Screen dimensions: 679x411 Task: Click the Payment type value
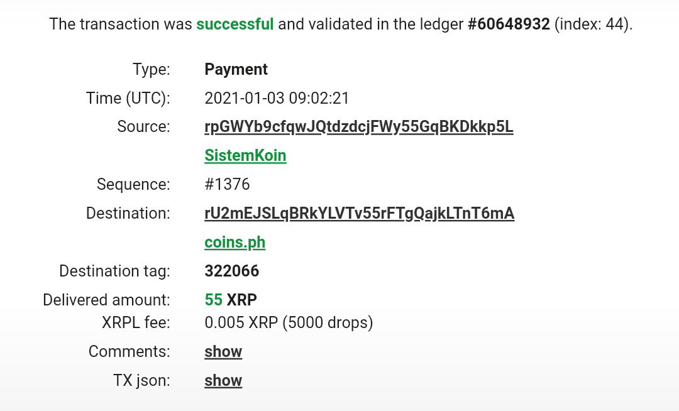[x=236, y=69]
